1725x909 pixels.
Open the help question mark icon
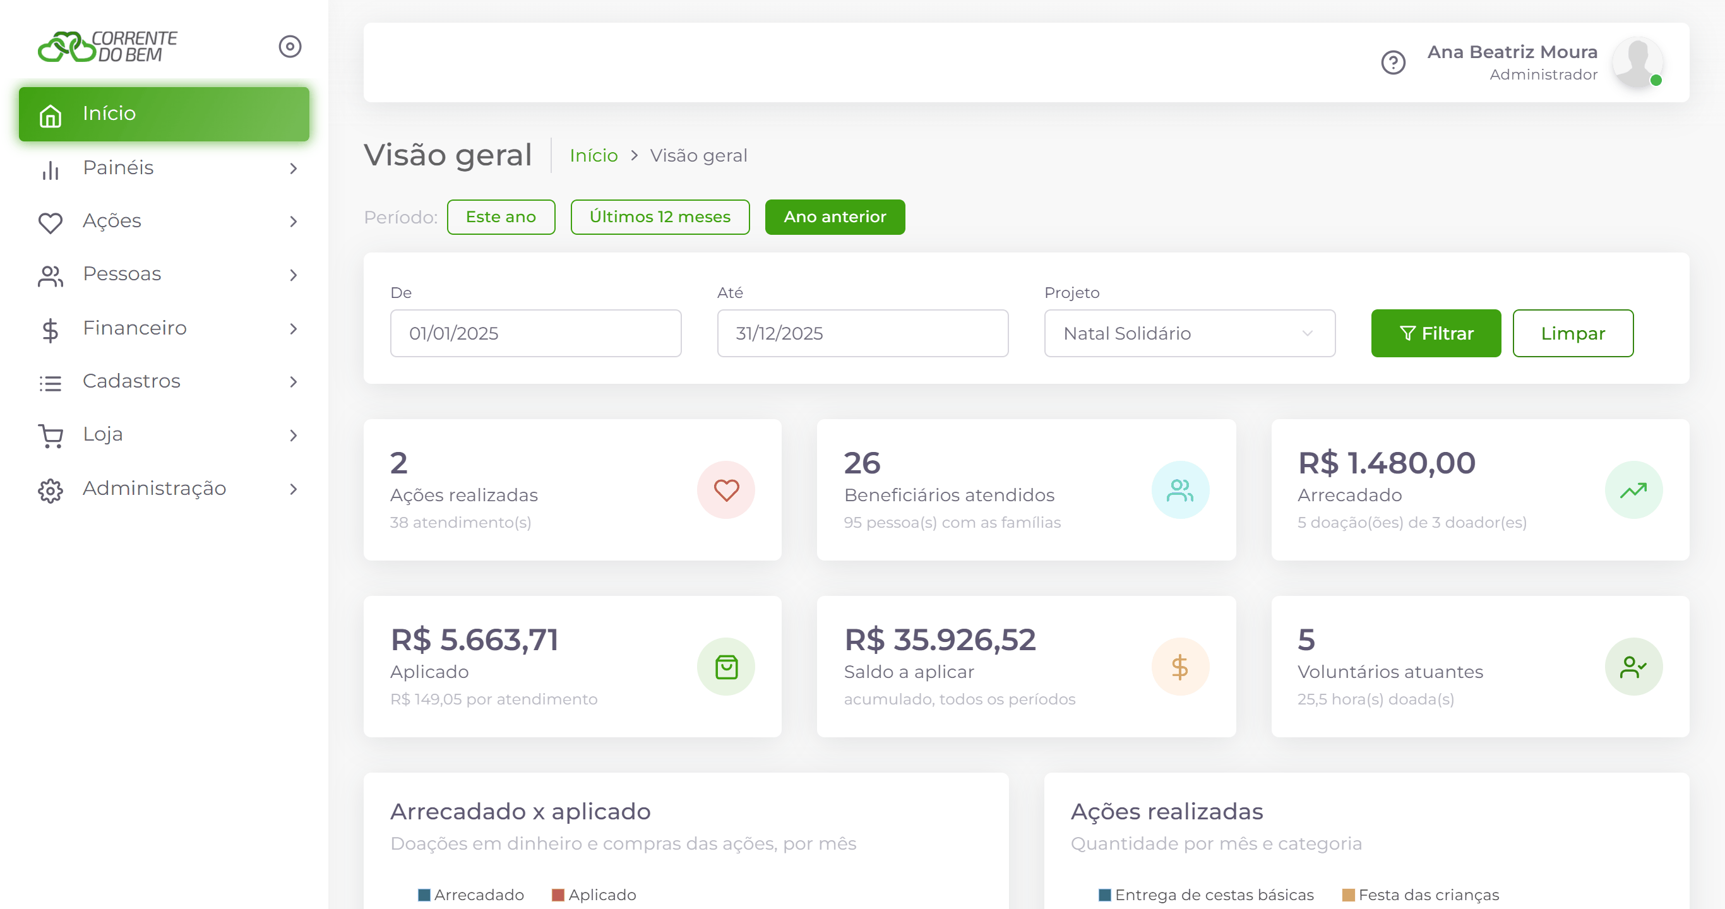(x=1393, y=63)
